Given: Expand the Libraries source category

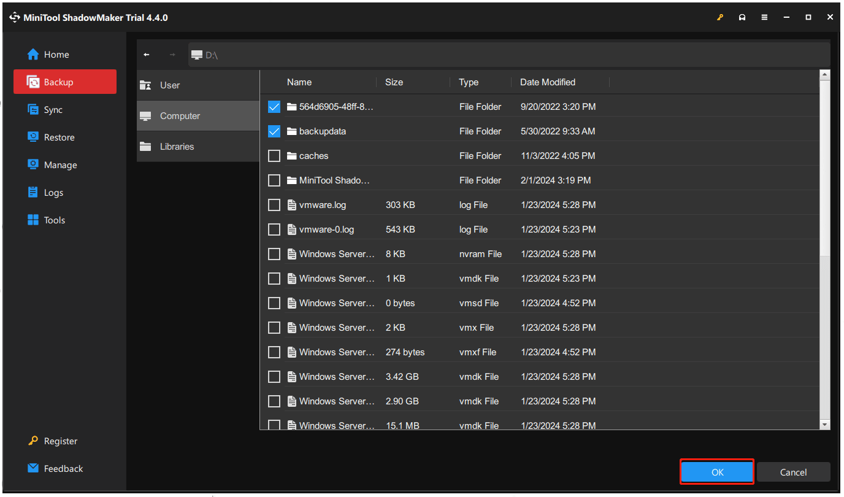Looking at the screenshot, I should 178,146.
